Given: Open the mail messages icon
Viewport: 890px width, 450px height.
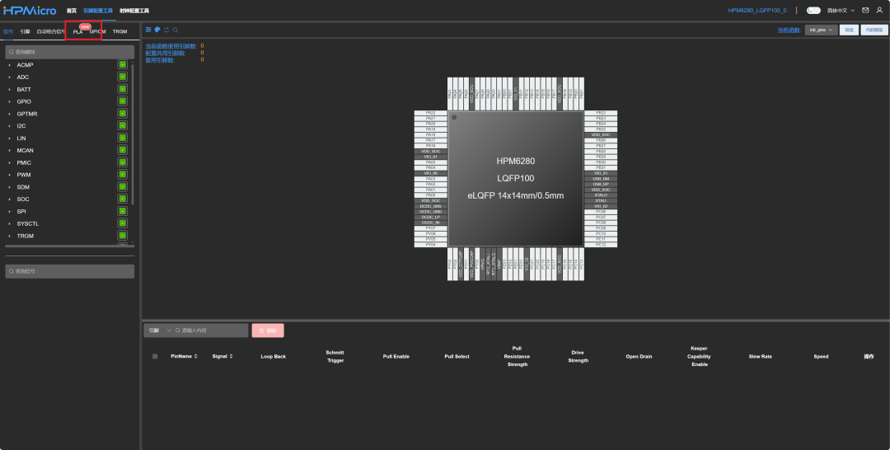Looking at the screenshot, I should pos(865,10).
